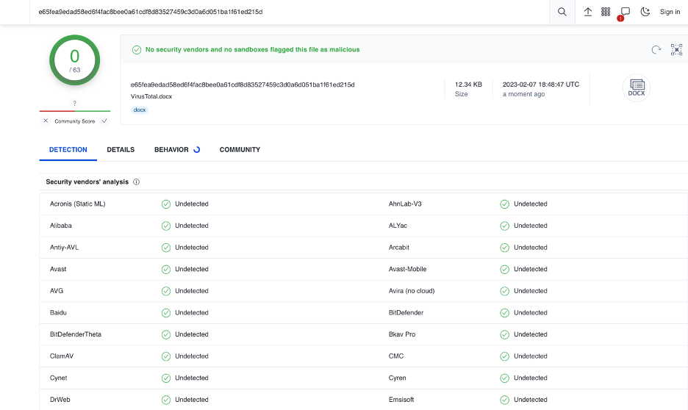Click the Baidu vendor name
688x410 pixels.
tap(58, 313)
